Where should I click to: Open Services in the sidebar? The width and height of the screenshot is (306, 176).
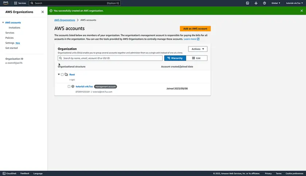pos(10,33)
